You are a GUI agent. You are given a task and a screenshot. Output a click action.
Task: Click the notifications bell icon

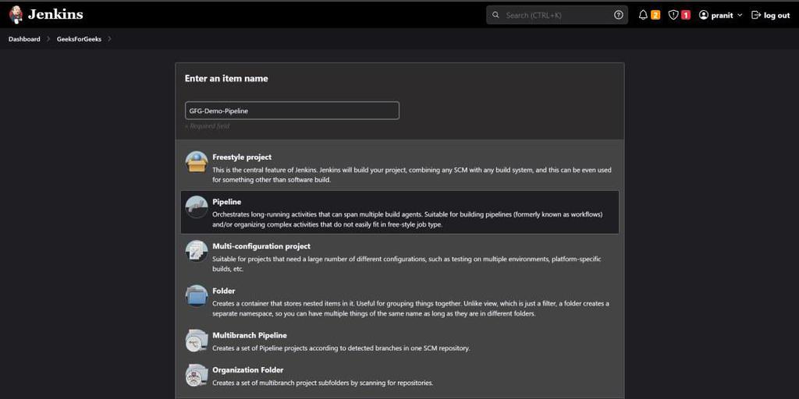tap(643, 15)
